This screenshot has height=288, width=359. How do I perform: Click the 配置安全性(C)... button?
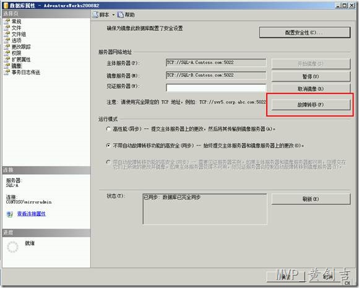coord(305,33)
